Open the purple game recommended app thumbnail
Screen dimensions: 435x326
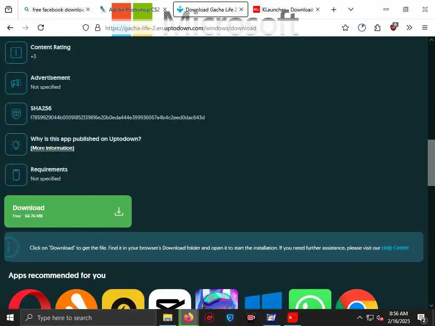tap(217, 299)
